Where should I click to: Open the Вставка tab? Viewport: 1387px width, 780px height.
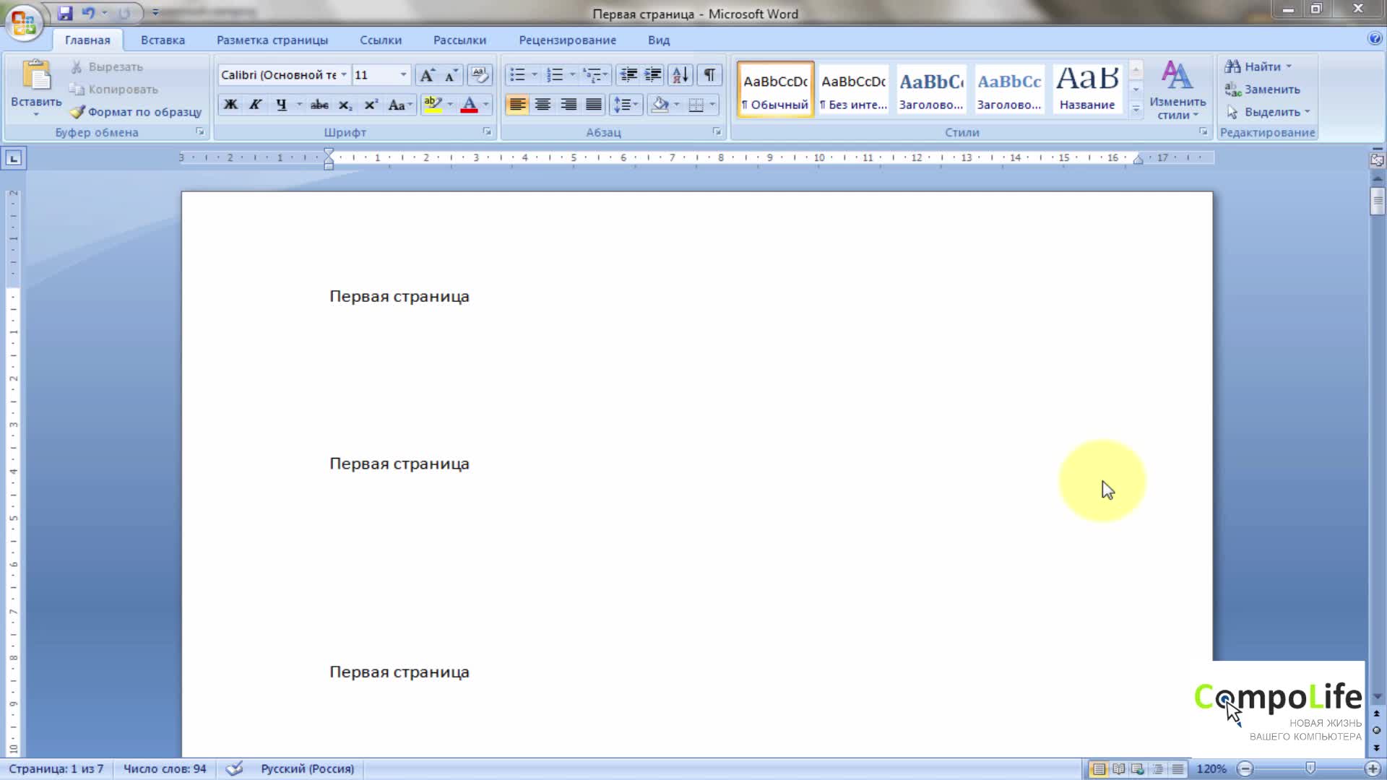point(163,40)
